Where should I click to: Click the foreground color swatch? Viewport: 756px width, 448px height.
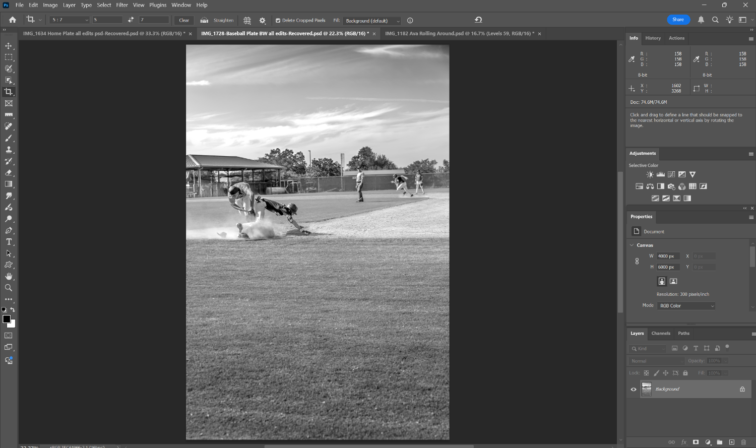(7, 319)
